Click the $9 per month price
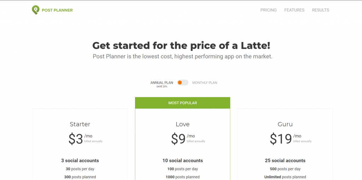 [179, 139]
